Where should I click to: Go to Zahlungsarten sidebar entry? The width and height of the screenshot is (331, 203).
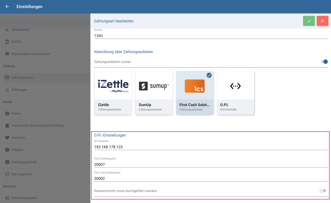[22, 78]
